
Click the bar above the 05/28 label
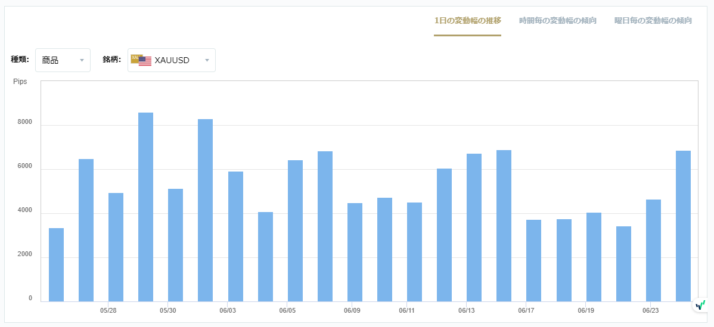click(x=116, y=247)
